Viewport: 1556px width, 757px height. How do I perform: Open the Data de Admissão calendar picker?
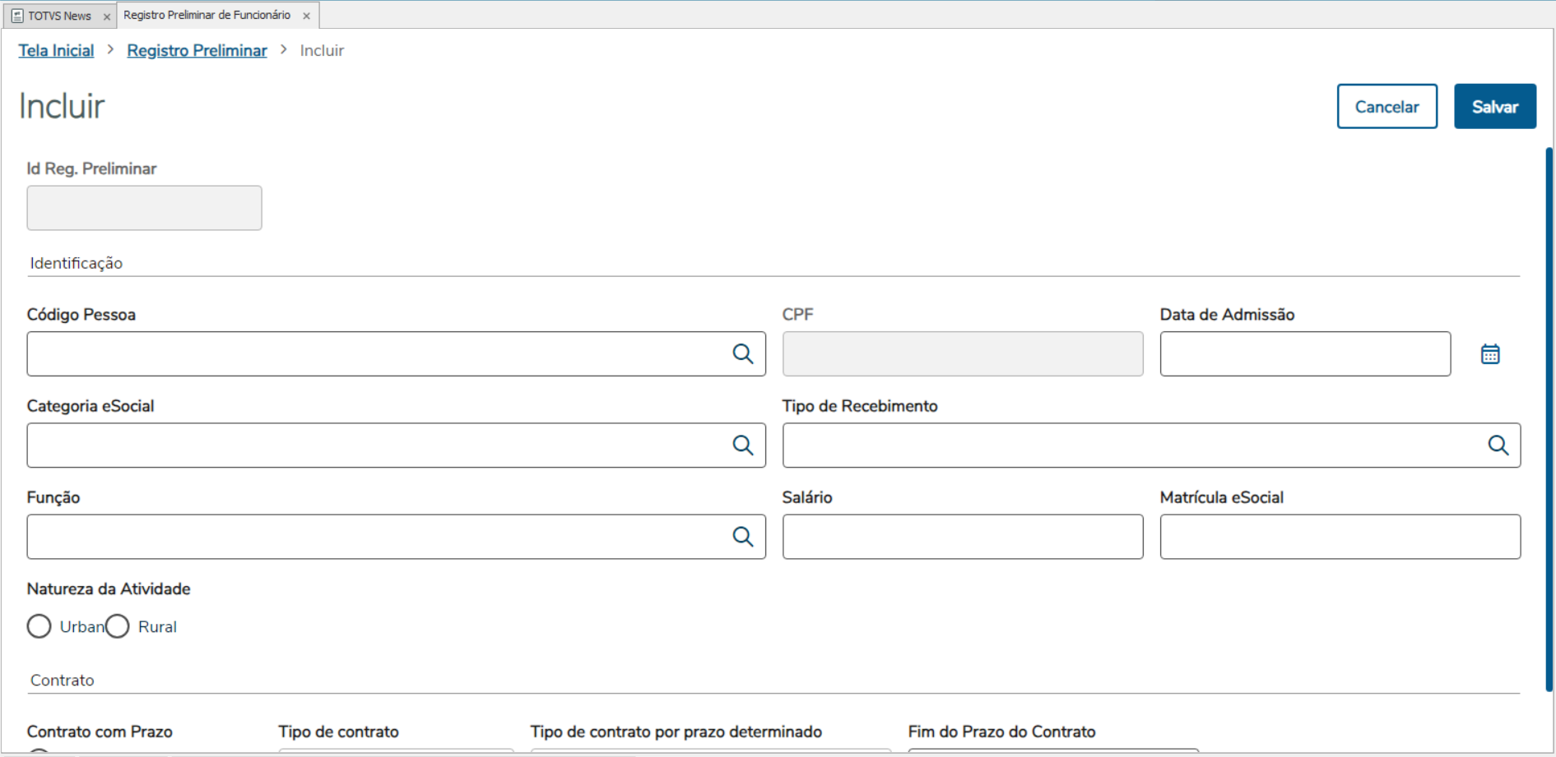click(x=1490, y=354)
